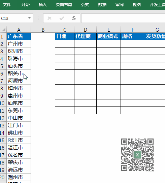Select the cell 珠海市

[x=19, y=59]
